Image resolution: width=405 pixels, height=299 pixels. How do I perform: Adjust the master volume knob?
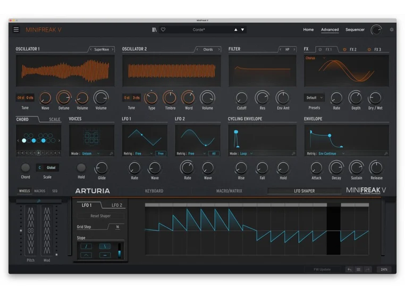point(376,30)
